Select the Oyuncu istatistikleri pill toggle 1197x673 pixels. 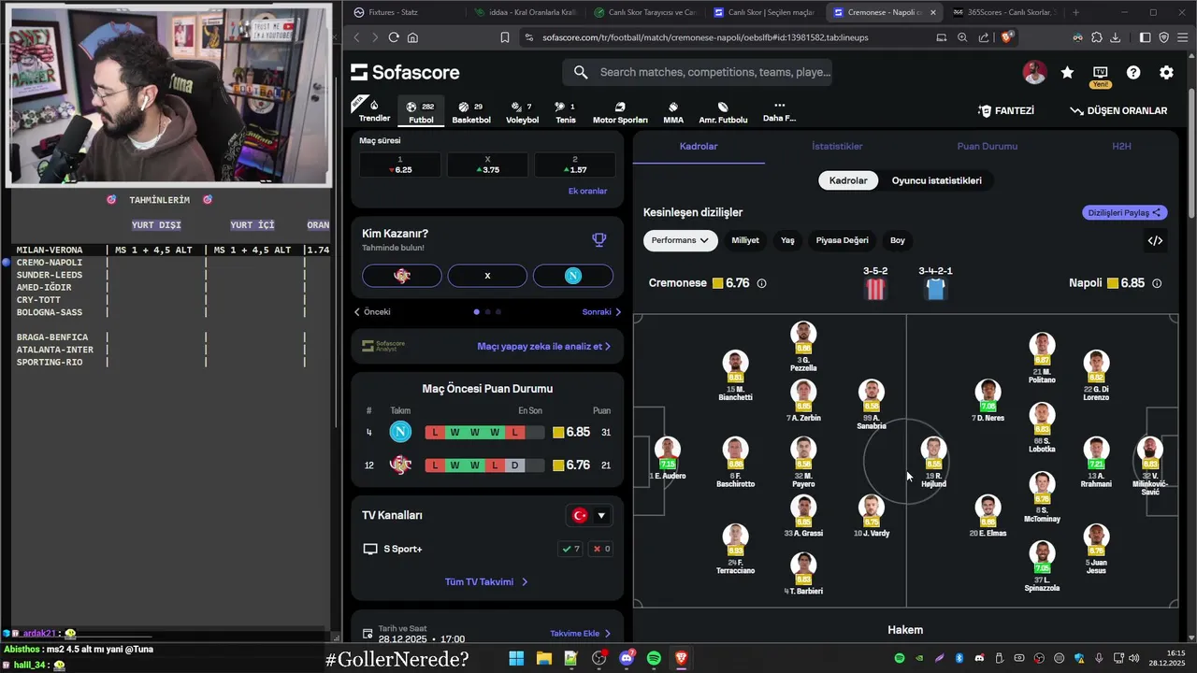[x=937, y=180]
